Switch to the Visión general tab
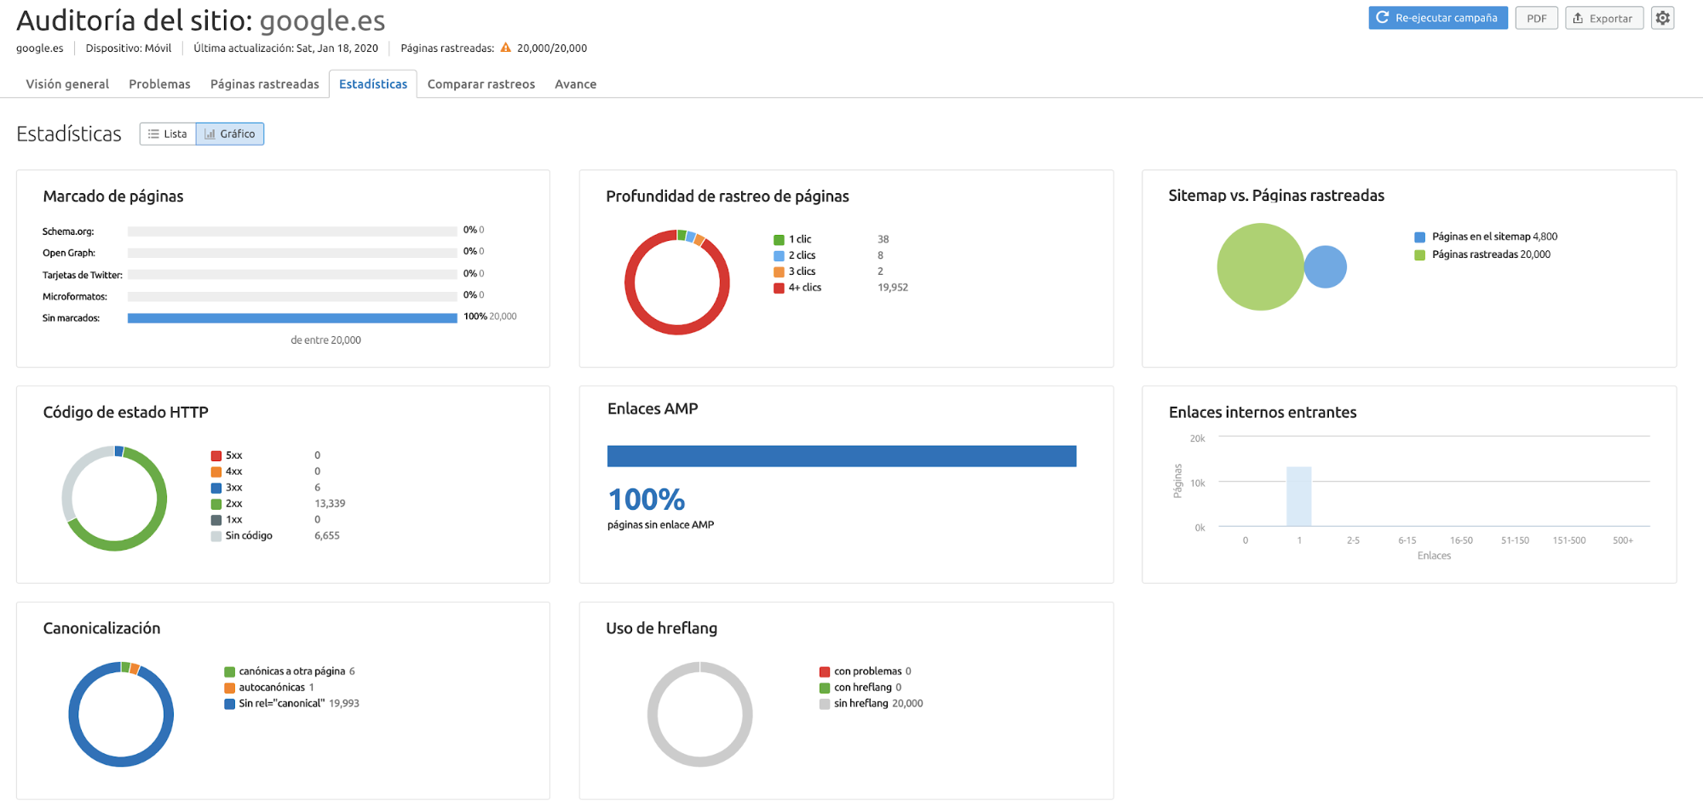Viewport: 1703px width, 811px height. [66, 83]
